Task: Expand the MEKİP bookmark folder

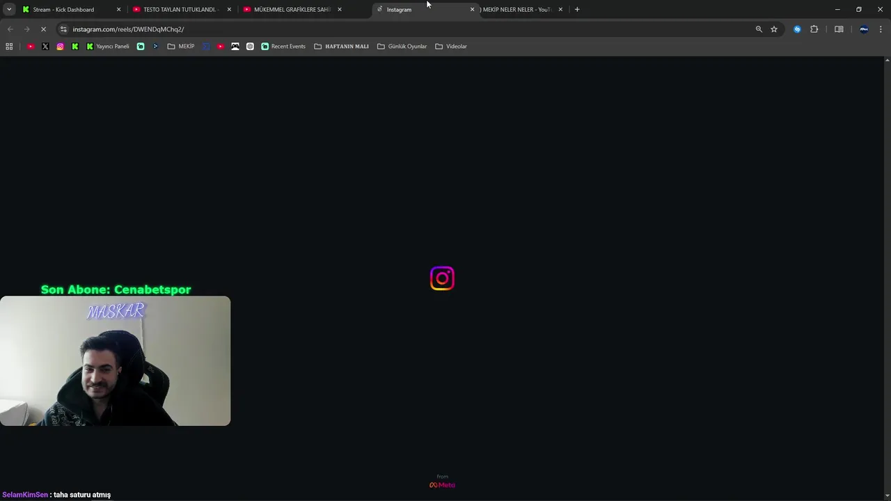Action: coord(181,47)
